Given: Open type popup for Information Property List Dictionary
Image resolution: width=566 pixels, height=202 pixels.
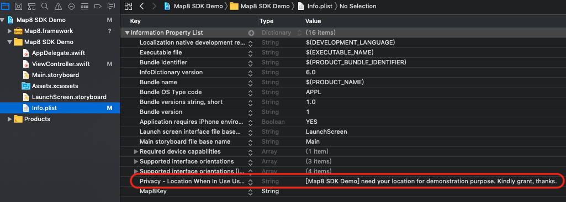Looking at the screenshot, I should coord(299,33).
